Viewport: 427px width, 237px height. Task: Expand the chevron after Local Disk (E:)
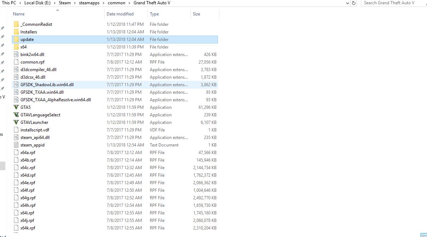[x=55, y=3]
